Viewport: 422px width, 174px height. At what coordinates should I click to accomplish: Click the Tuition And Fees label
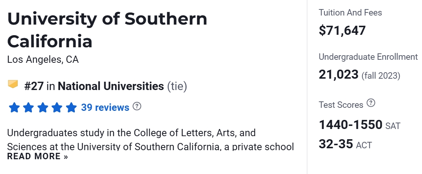click(350, 12)
